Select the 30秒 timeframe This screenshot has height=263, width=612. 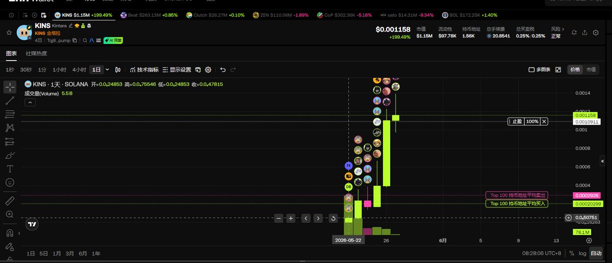click(25, 70)
